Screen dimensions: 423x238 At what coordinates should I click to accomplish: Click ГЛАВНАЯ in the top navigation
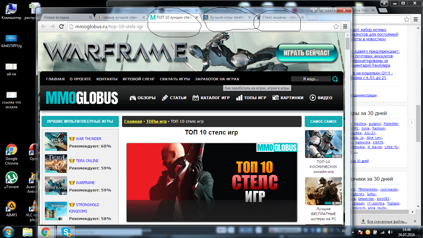coord(55,79)
